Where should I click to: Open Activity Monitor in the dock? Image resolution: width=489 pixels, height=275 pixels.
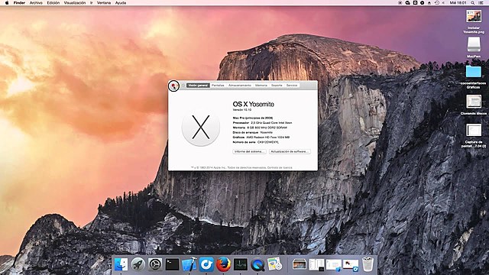241,264
